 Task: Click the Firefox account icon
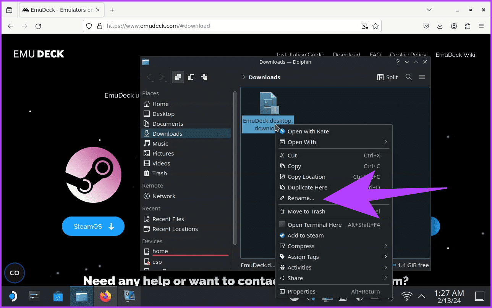tap(454, 26)
